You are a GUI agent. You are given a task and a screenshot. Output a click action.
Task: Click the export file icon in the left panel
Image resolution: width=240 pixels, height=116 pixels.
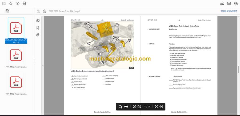[7, 11]
